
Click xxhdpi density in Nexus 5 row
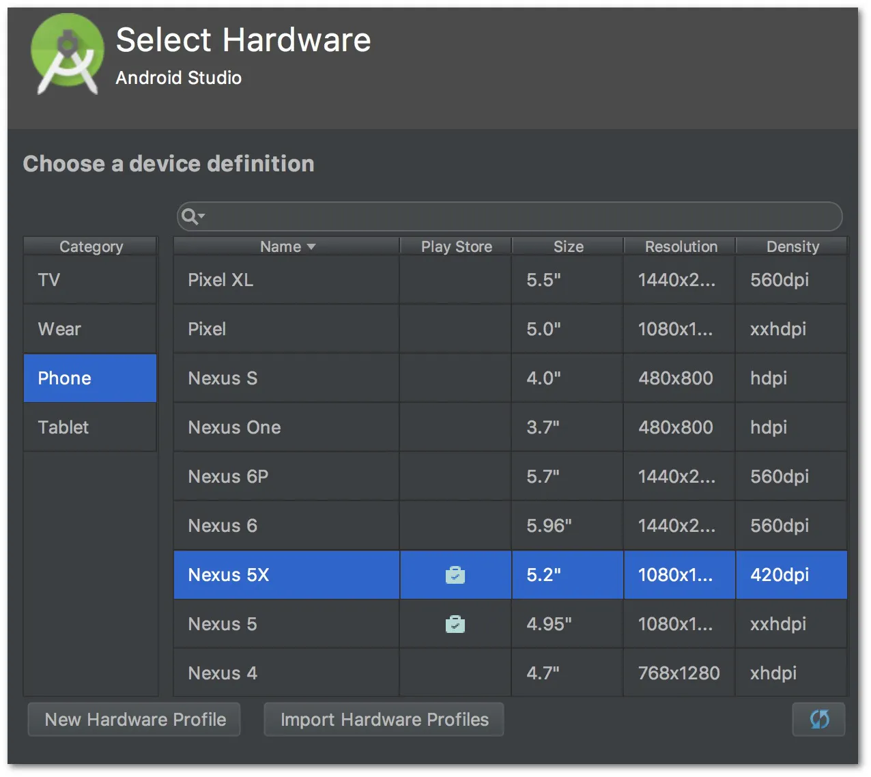(x=791, y=624)
